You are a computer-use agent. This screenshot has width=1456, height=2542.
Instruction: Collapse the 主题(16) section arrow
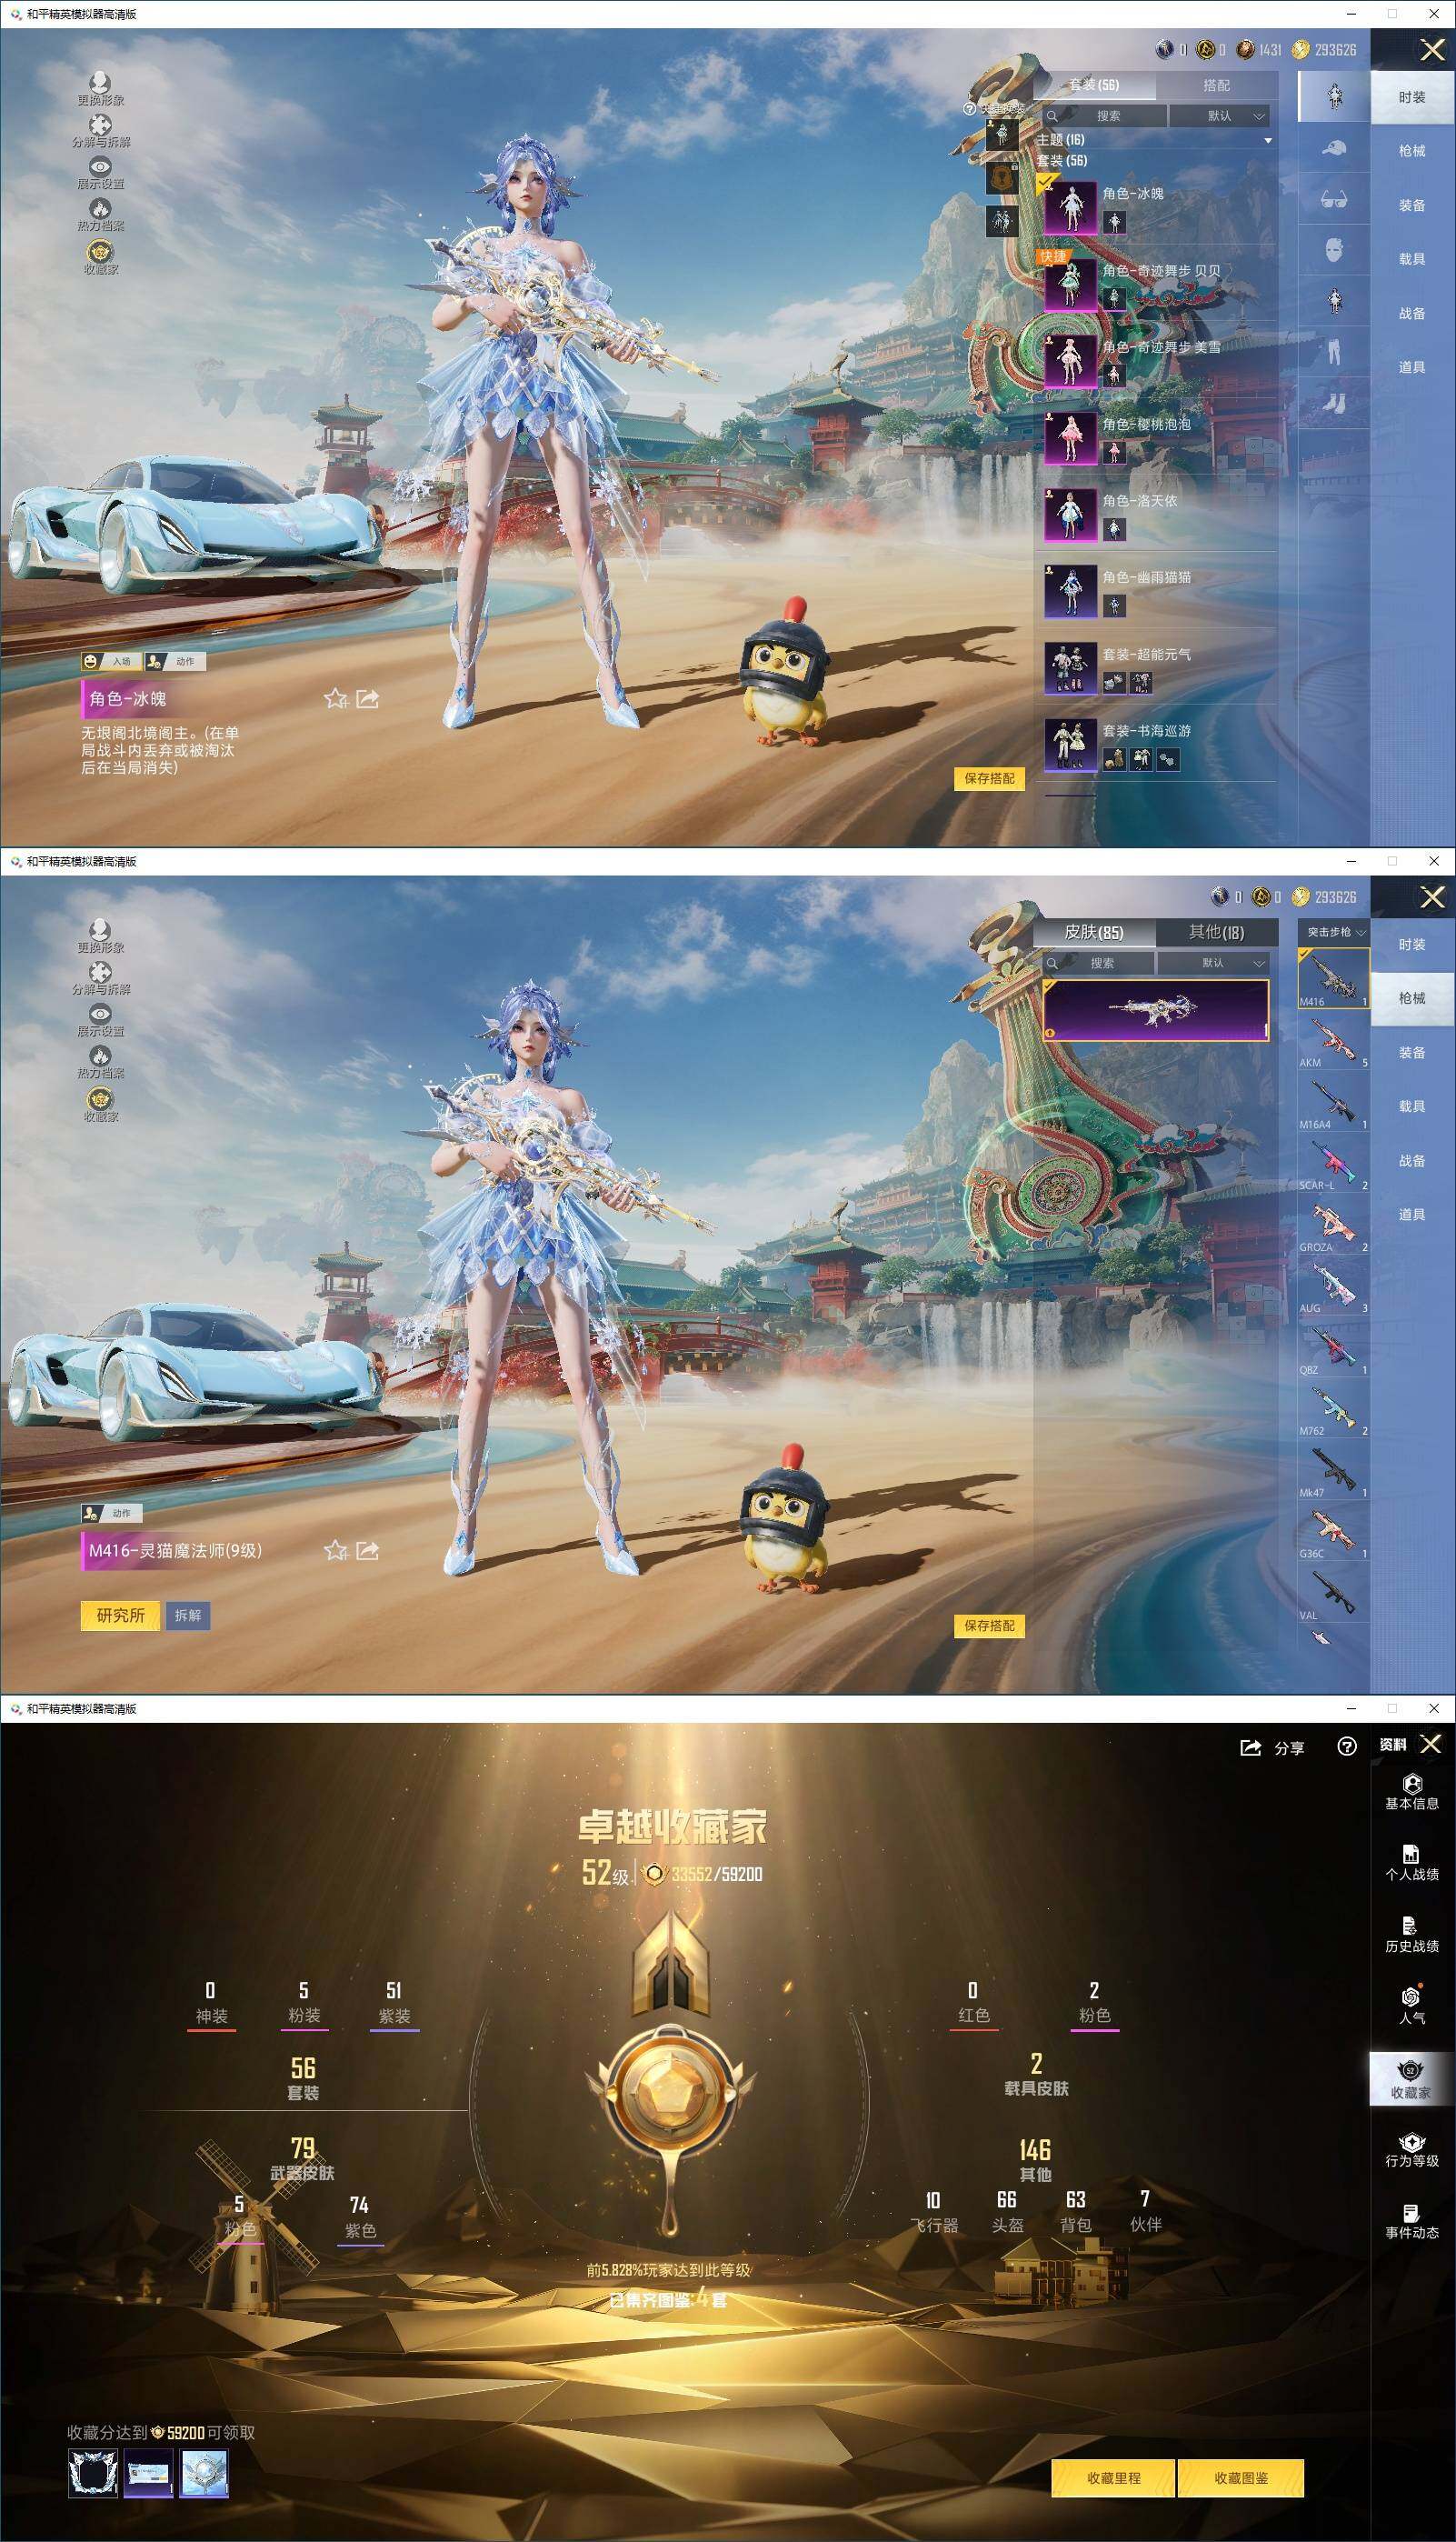tap(1267, 140)
